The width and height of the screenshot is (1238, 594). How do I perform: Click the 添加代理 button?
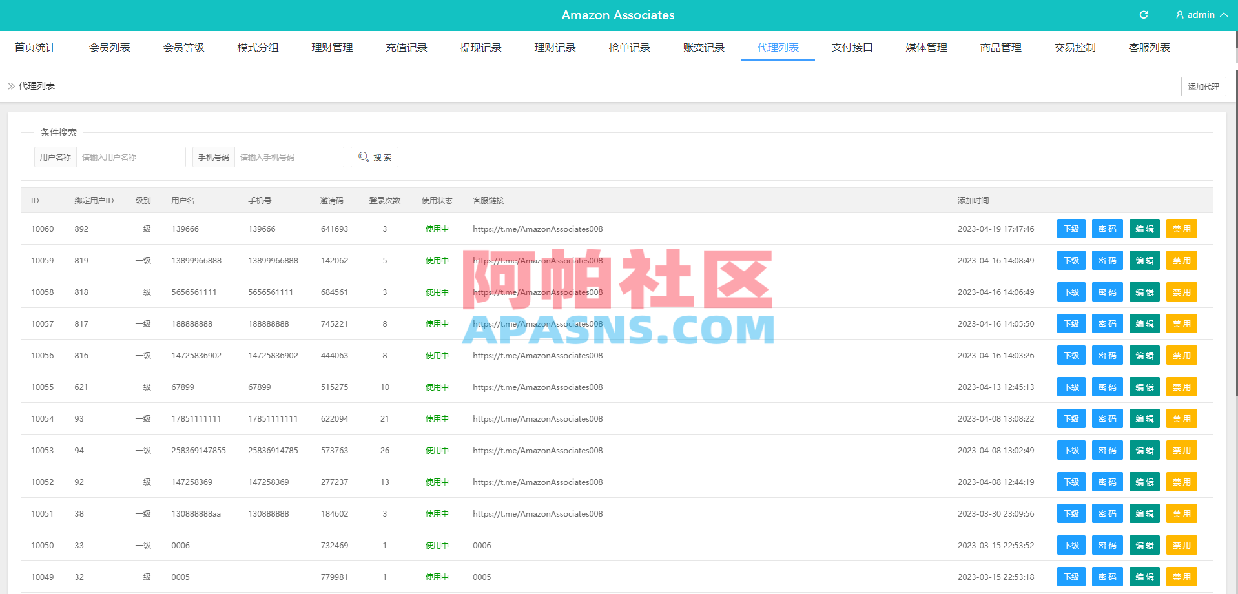(x=1203, y=86)
